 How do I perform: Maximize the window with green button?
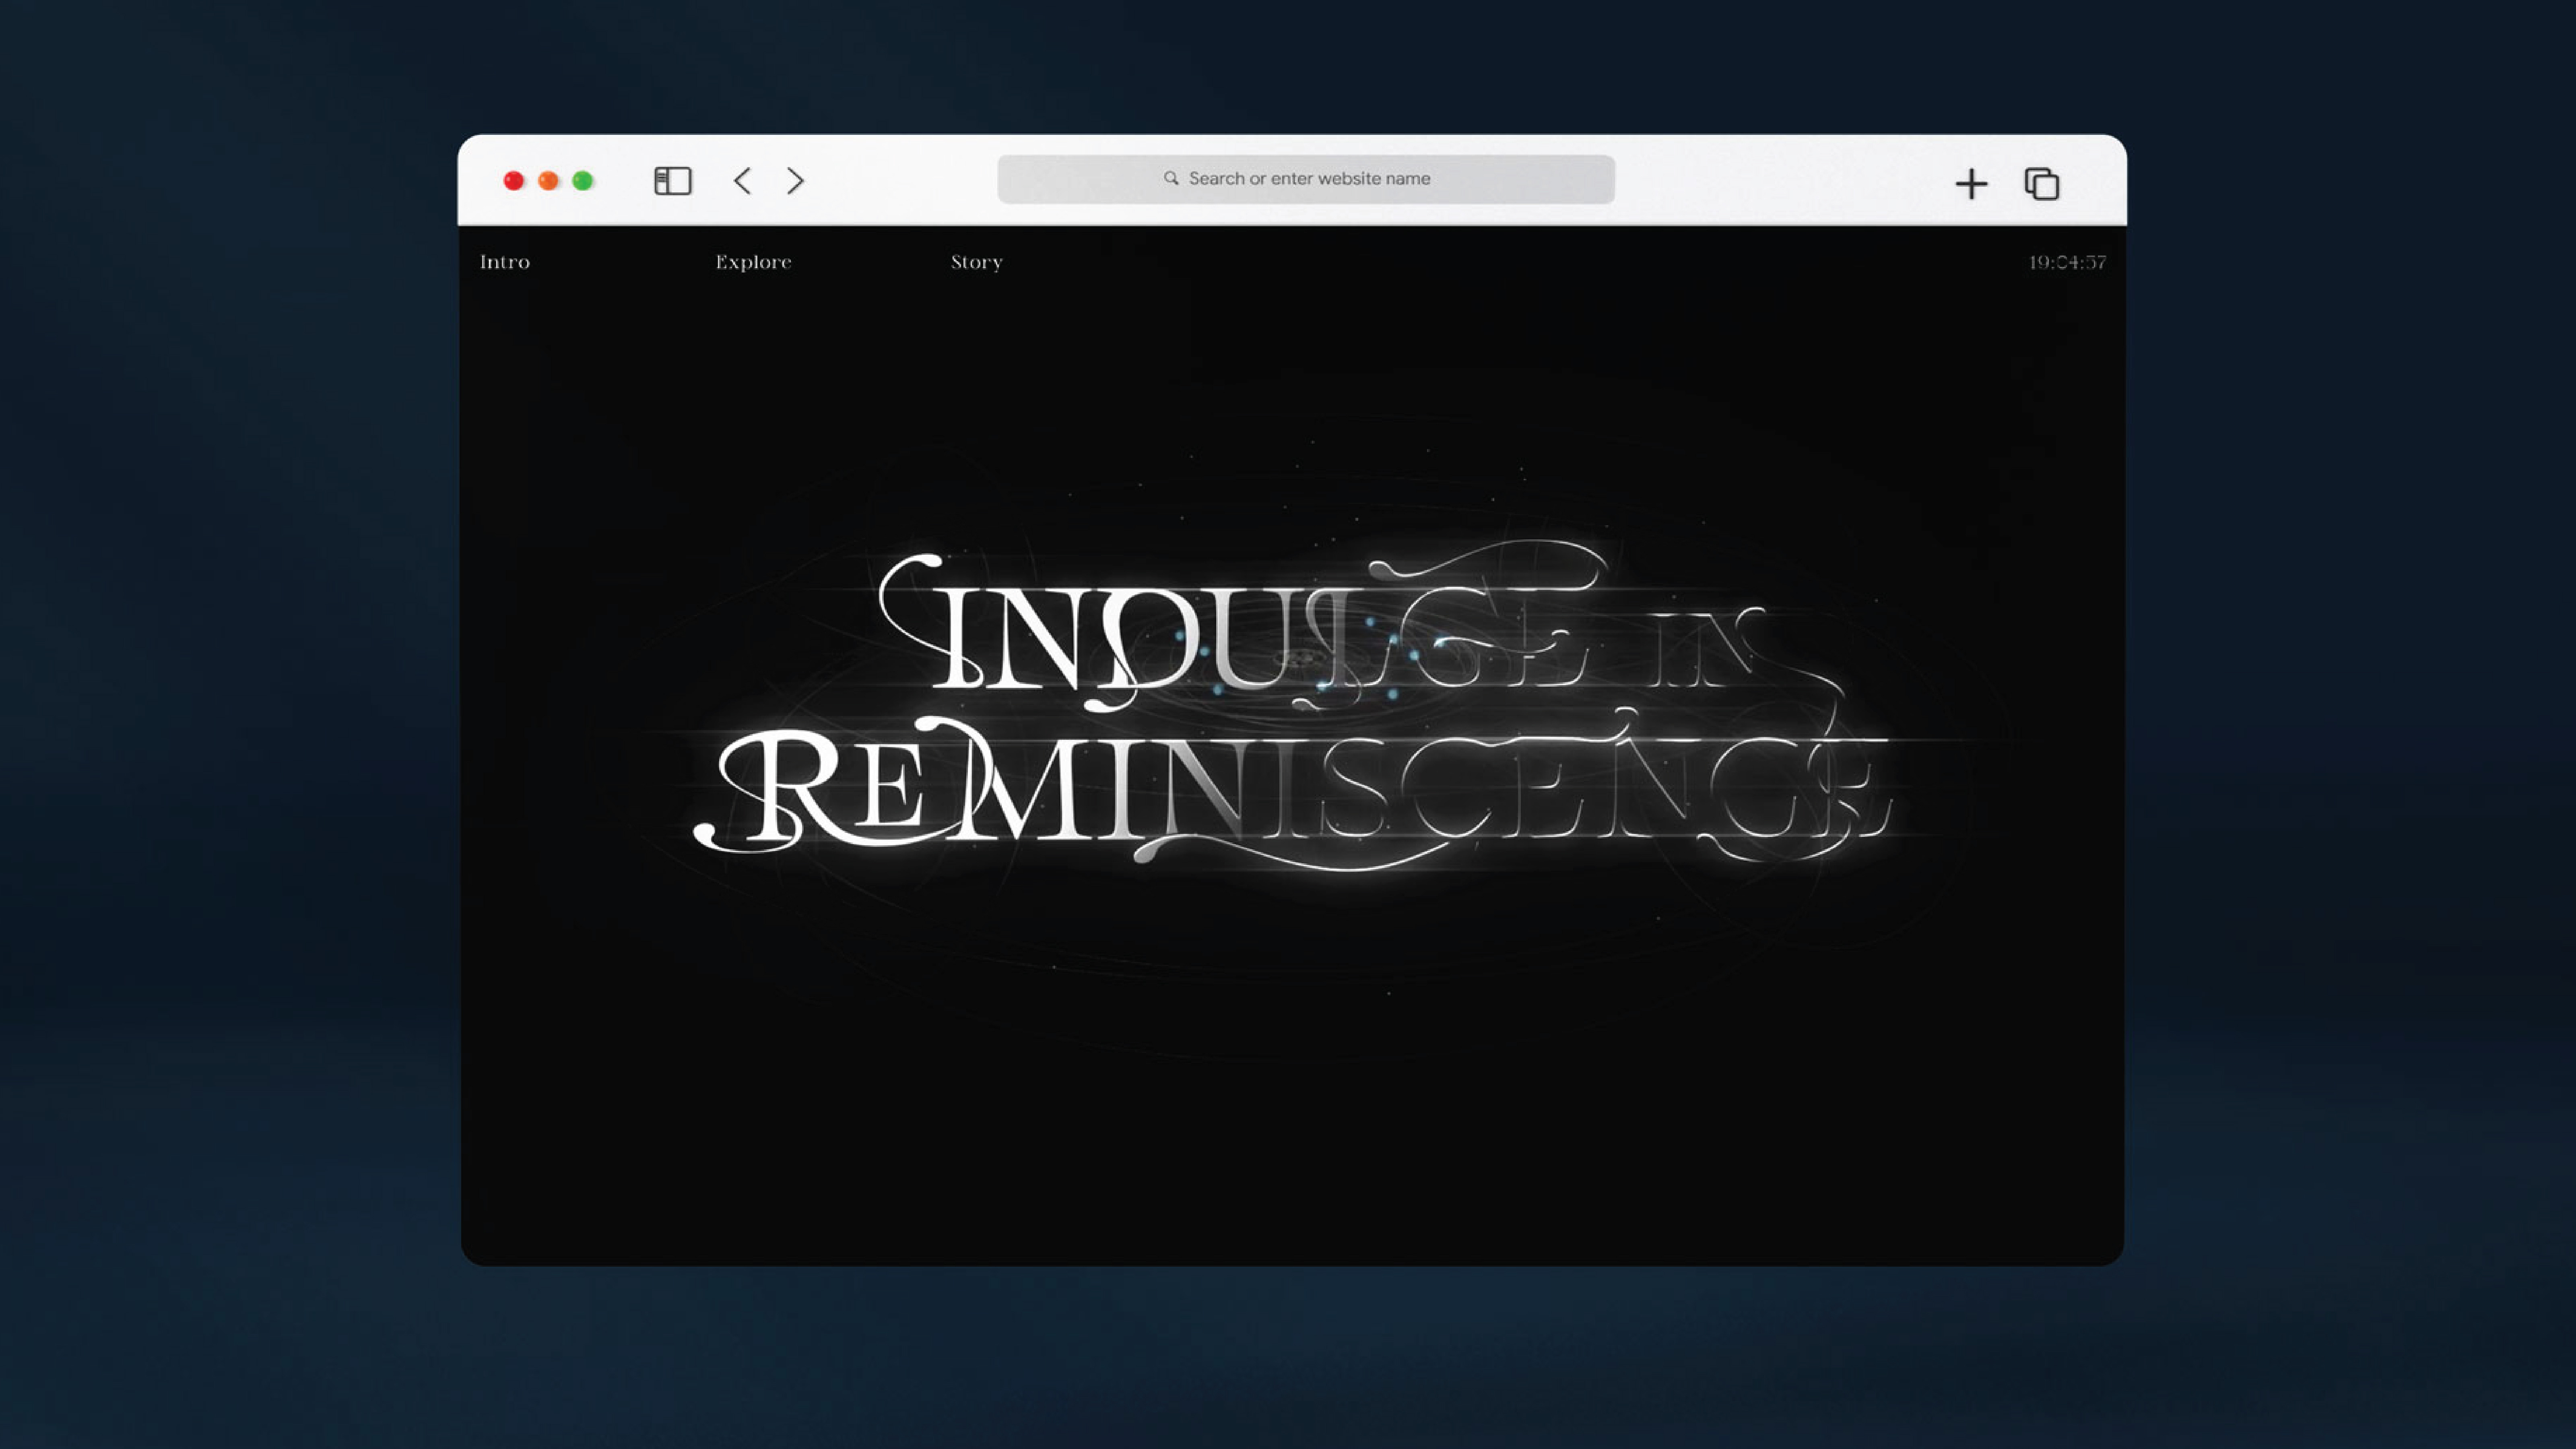tap(583, 181)
